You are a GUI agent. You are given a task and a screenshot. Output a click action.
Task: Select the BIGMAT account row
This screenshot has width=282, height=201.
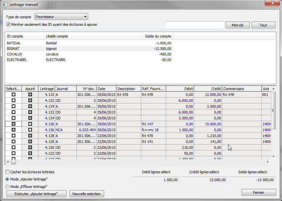pyautogui.click(x=14, y=48)
